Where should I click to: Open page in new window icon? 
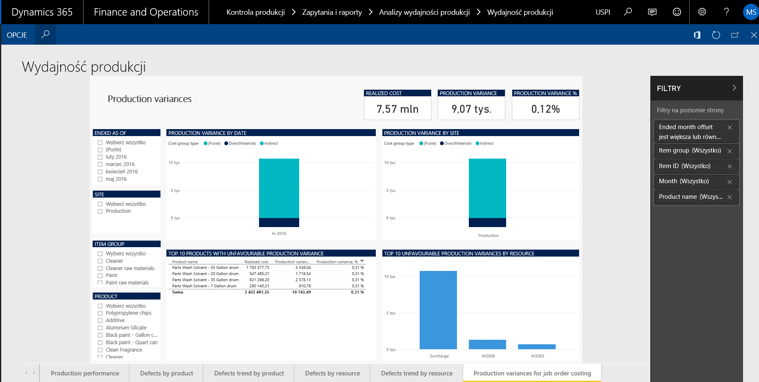click(x=735, y=35)
